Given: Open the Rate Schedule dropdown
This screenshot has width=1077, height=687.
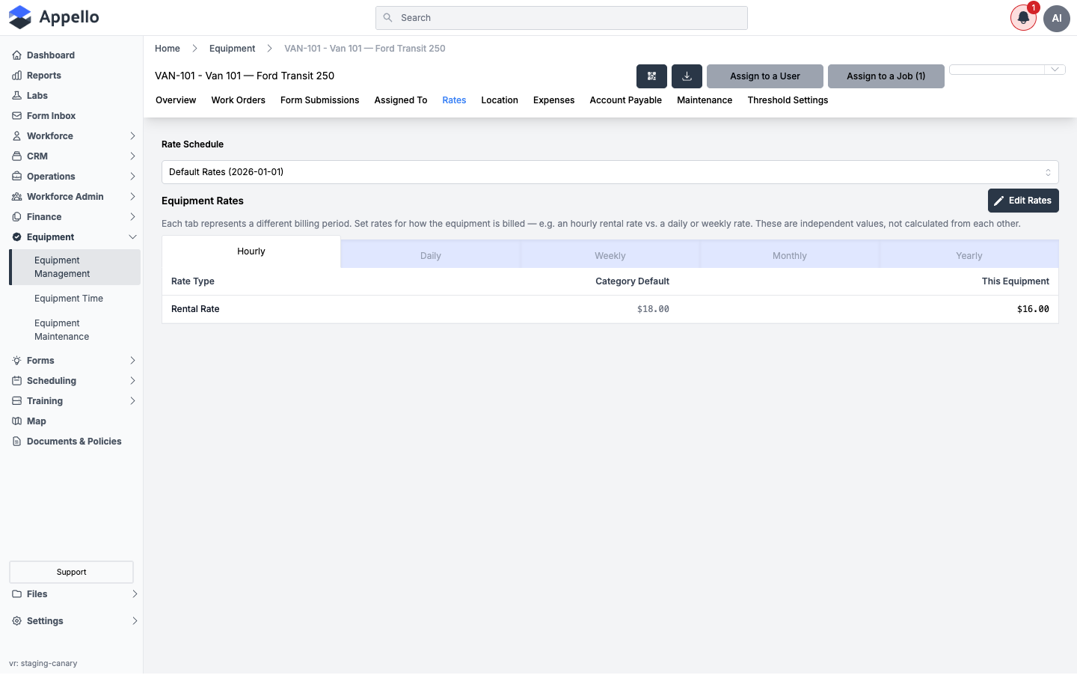Looking at the screenshot, I should [x=610, y=172].
